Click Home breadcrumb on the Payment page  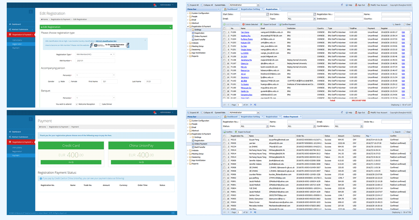click(43, 127)
